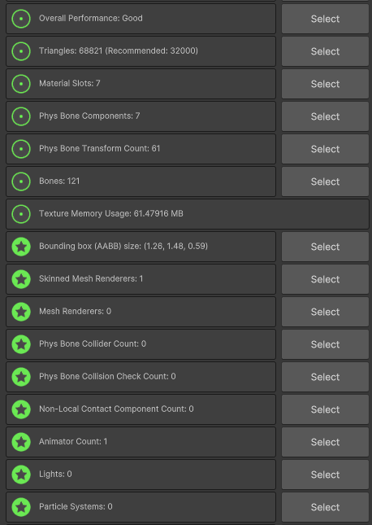Click the Particle Systems star icon
The width and height of the screenshot is (372, 525).
pyautogui.click(x=21, y=507)
